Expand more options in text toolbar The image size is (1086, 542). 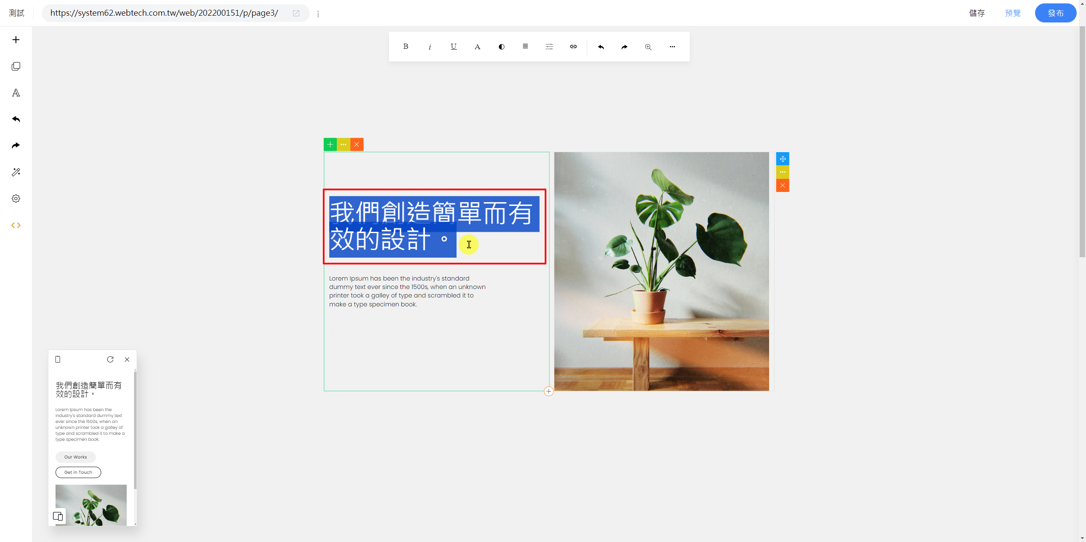672,47
